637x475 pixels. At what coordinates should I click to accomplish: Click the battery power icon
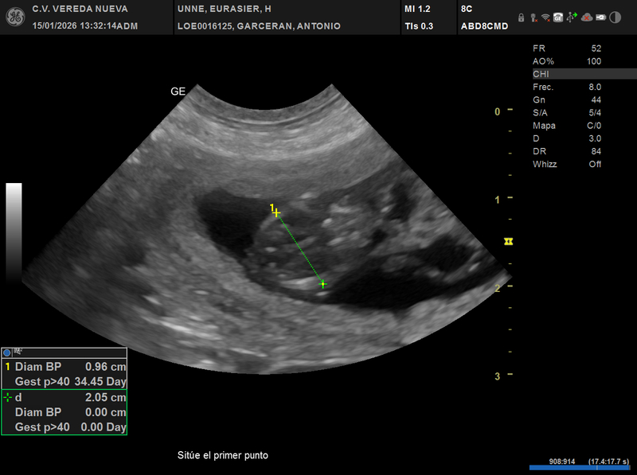[x=601, y=18]
